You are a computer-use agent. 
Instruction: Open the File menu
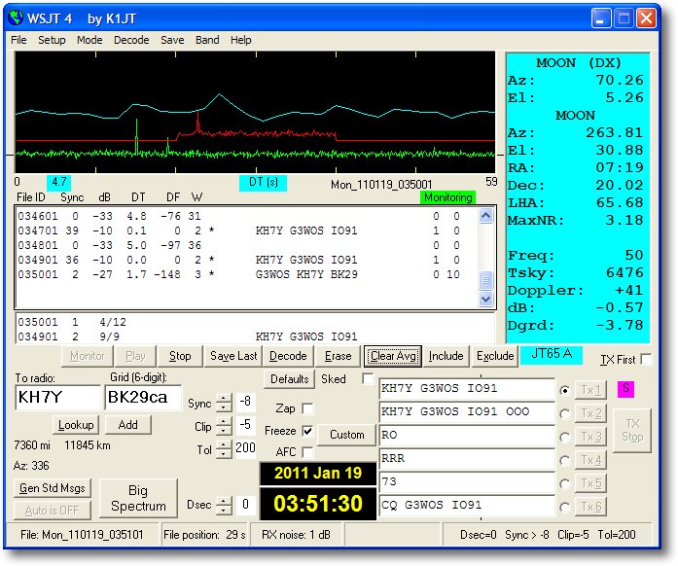tap(18, 40)
